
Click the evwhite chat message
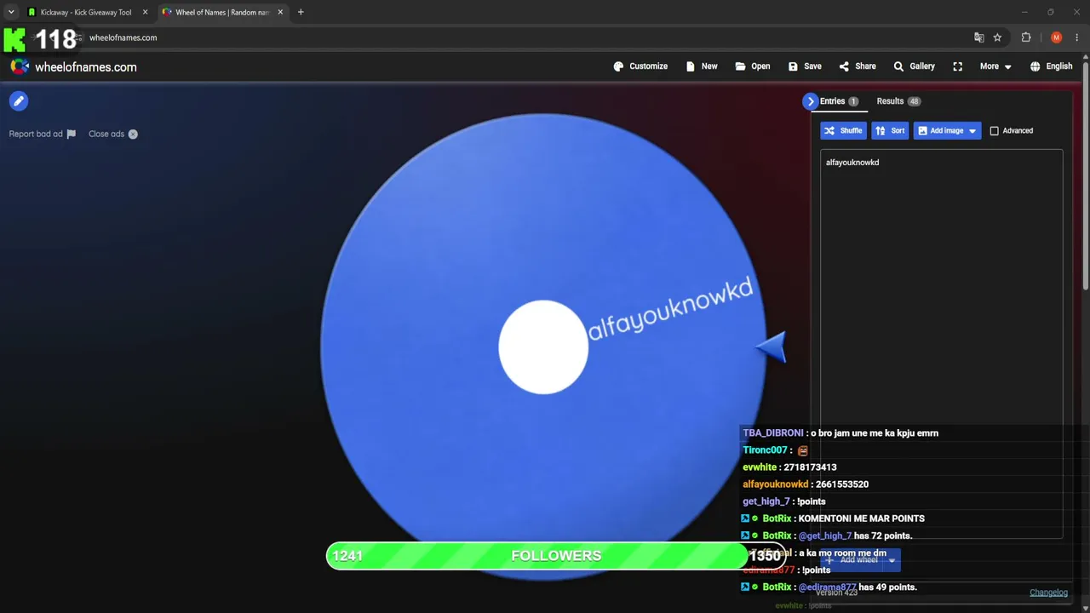click(x=789, y=467)
